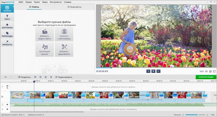Play the video preview
This screenshot has width=217, height=117.
point(153,71)
